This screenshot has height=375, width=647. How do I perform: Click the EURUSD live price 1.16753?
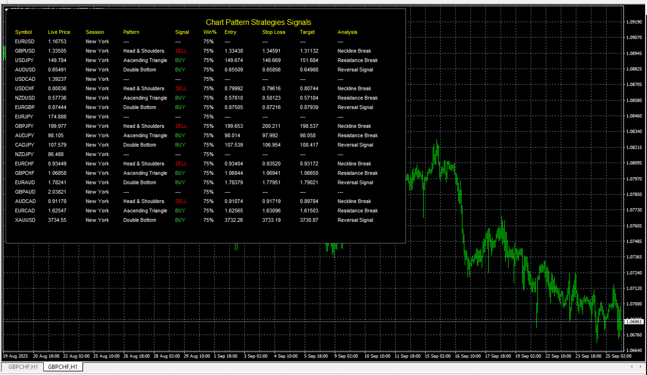pos(57,41)
